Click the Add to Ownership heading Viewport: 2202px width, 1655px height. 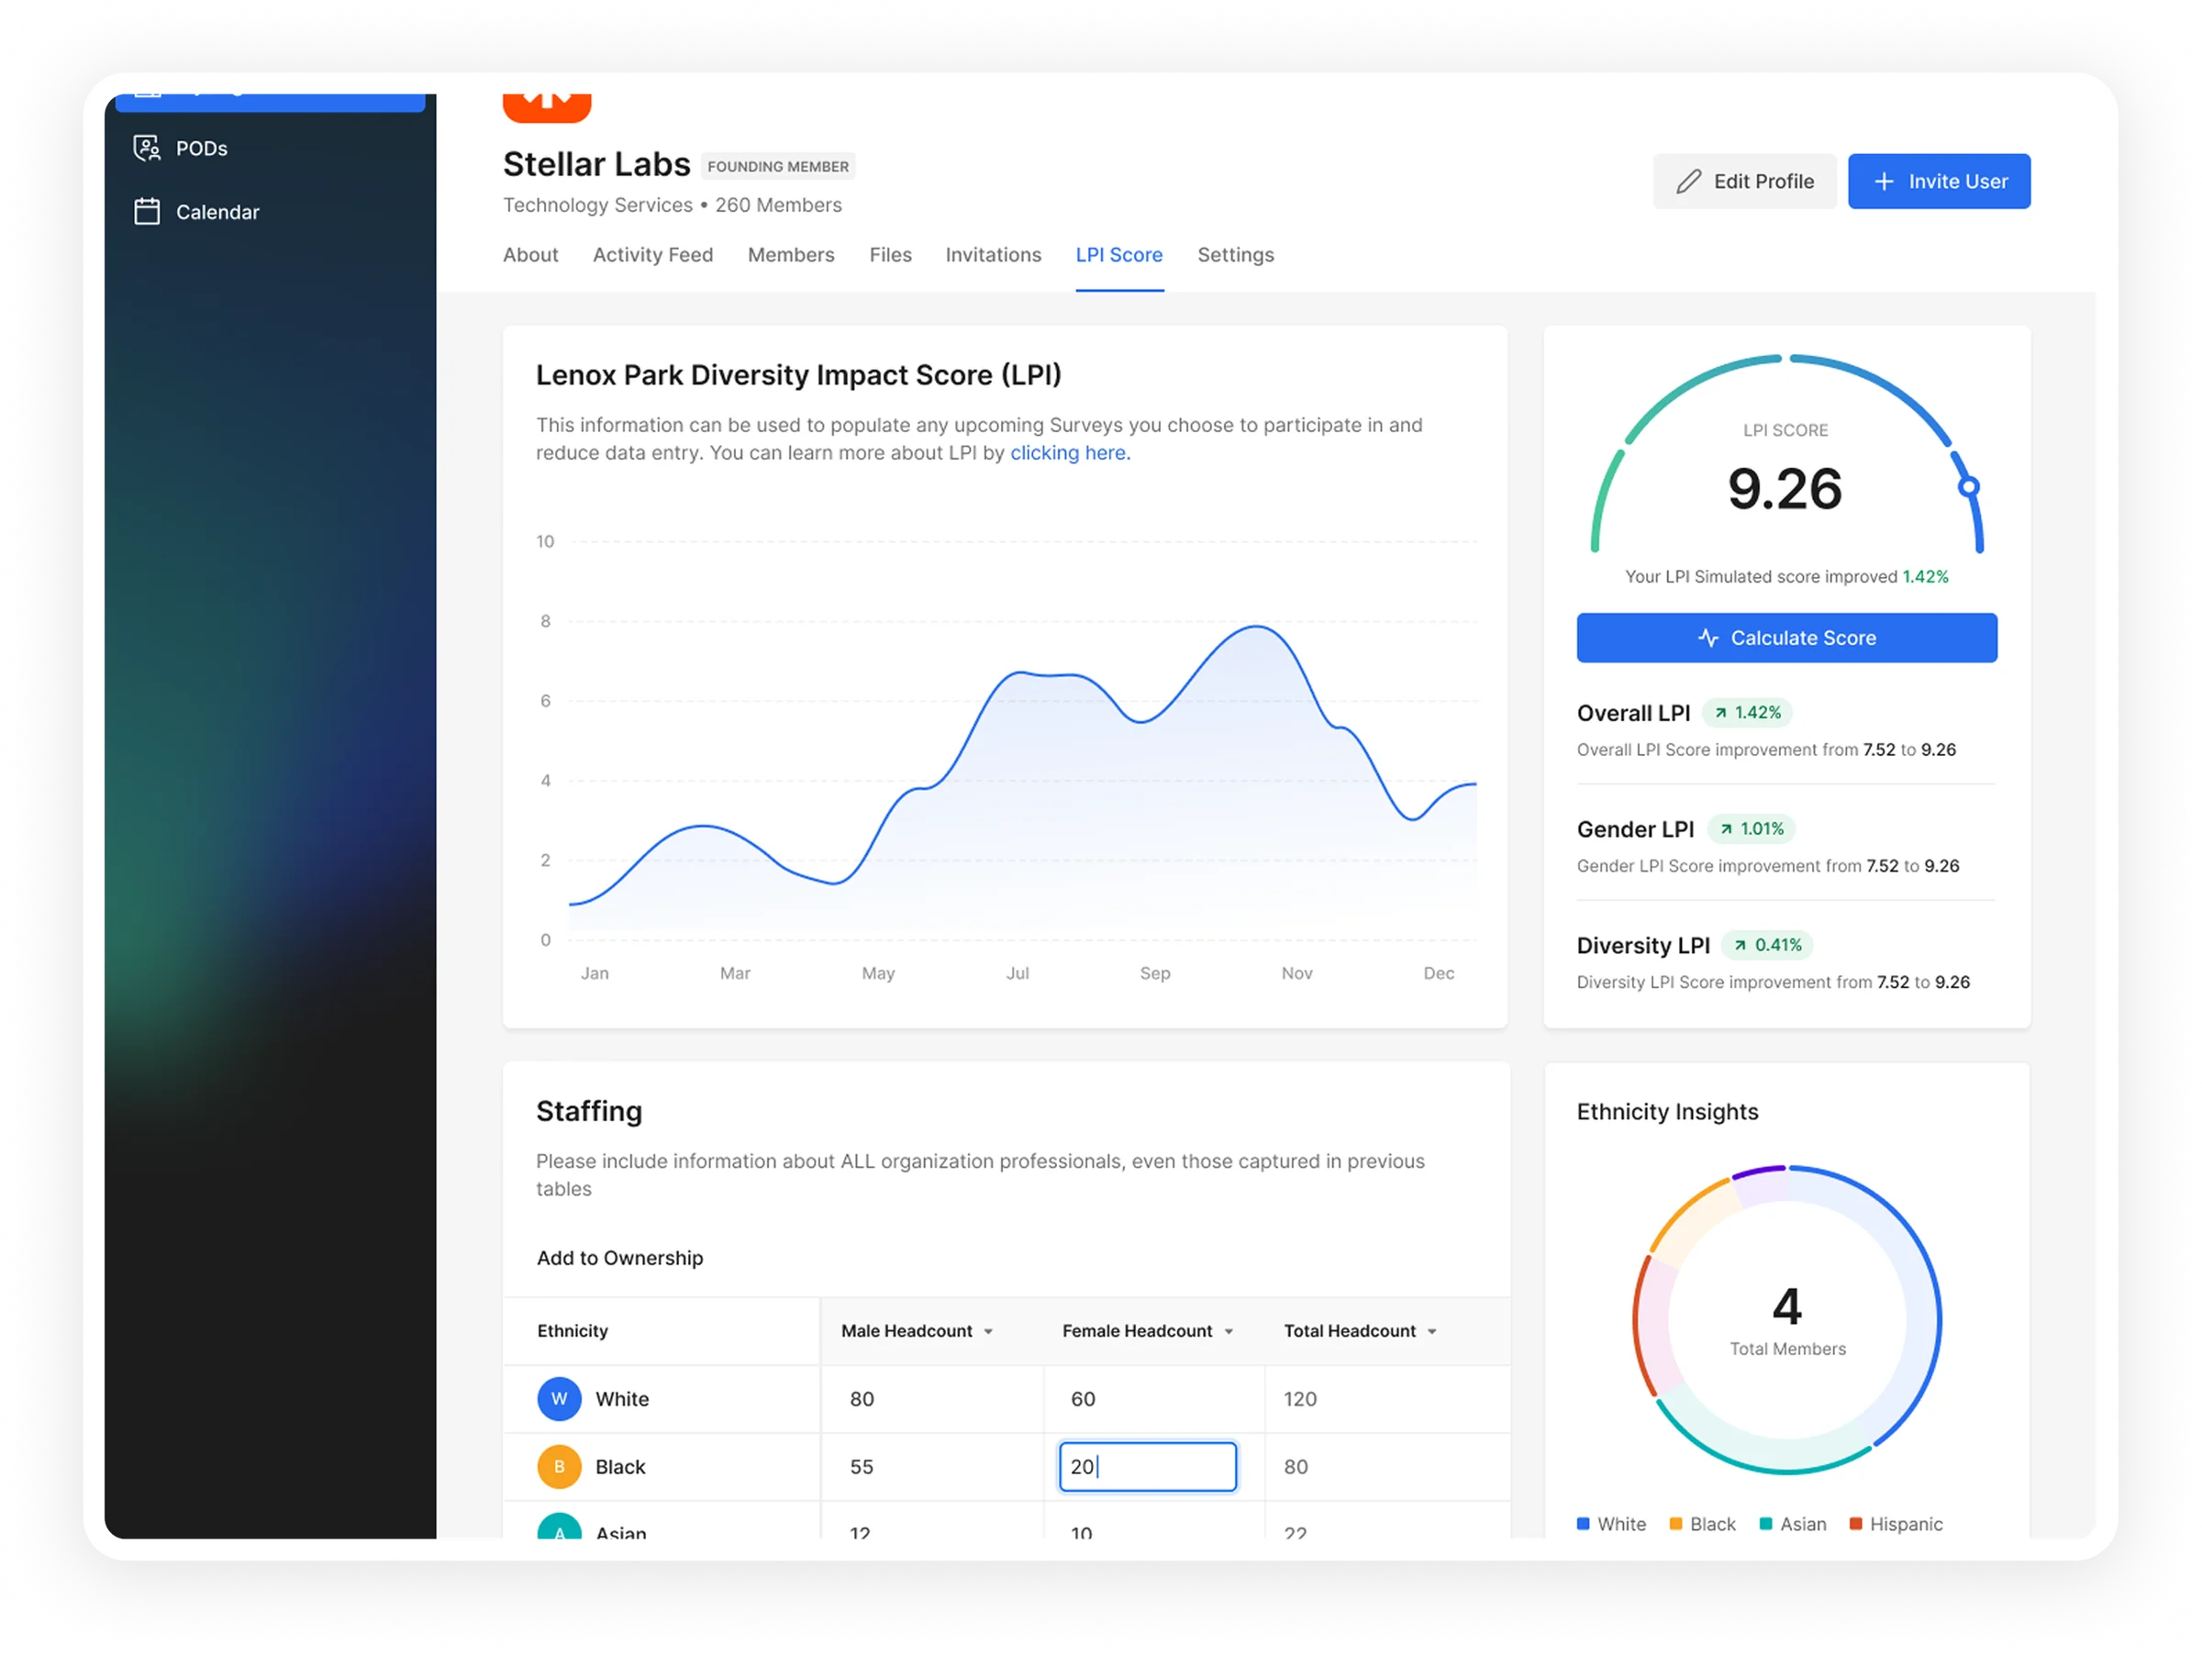click(619, 1258)
